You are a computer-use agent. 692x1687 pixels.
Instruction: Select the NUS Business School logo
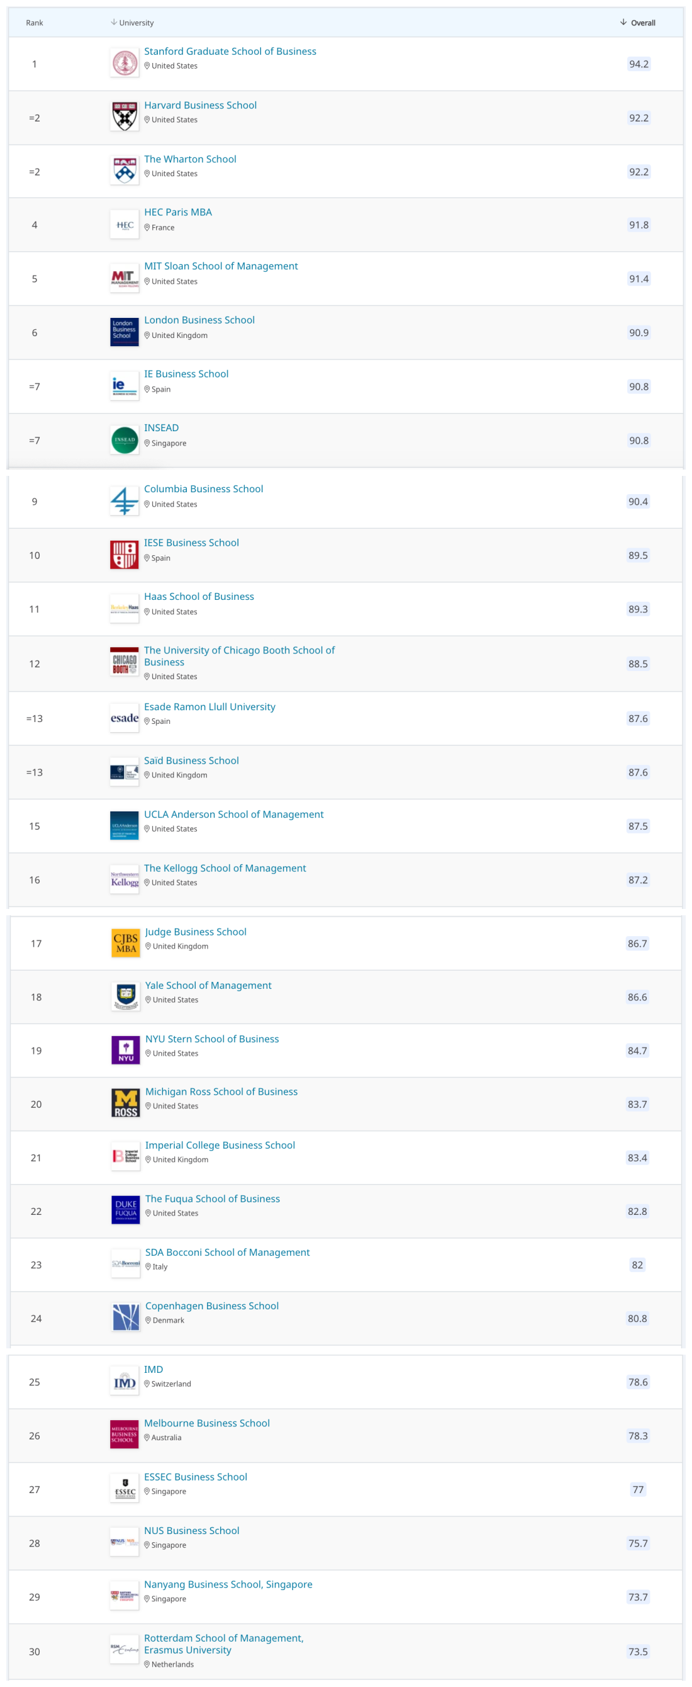point(125,1542)
